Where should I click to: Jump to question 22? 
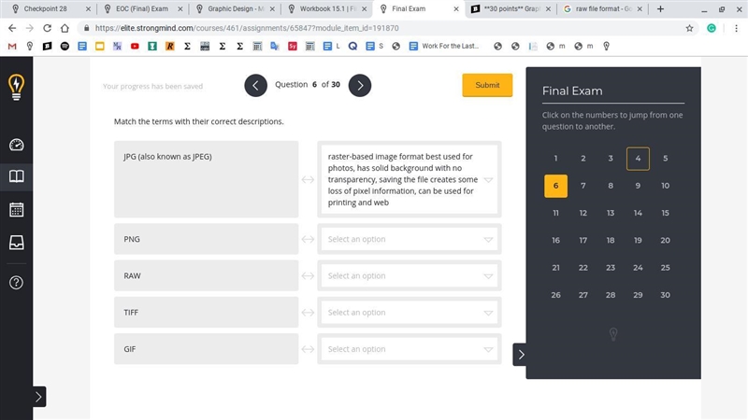pyautogui.click(x=583, y=268)
